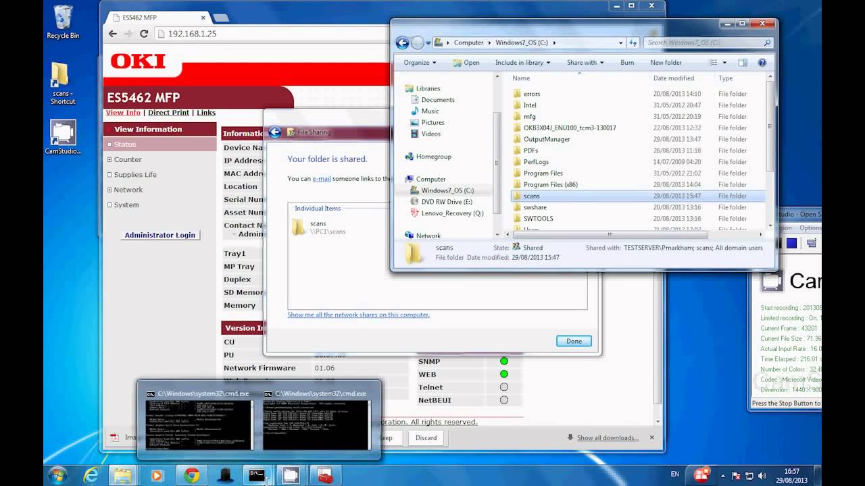Select the OutputManager folder row

click(637, 139)
